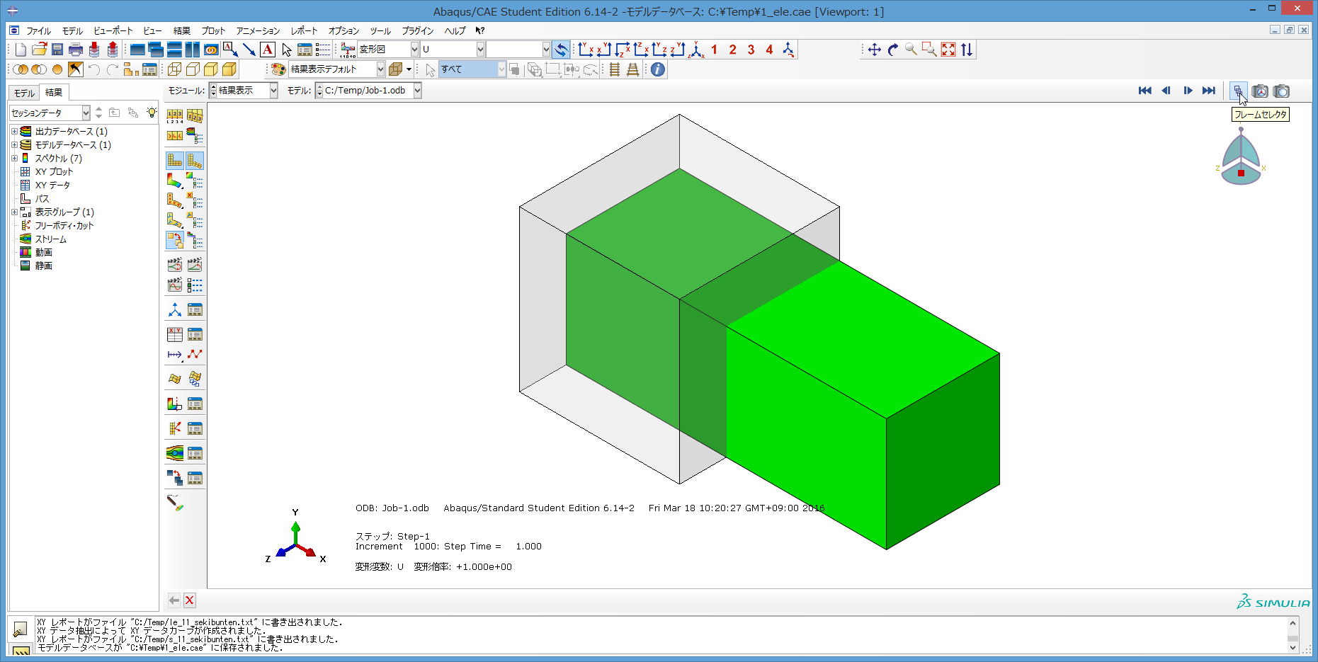The height and width of the screenshot is (662, 1318).
Task: Expand the 表示グループ (1) tree node
Action: (14, 212)
